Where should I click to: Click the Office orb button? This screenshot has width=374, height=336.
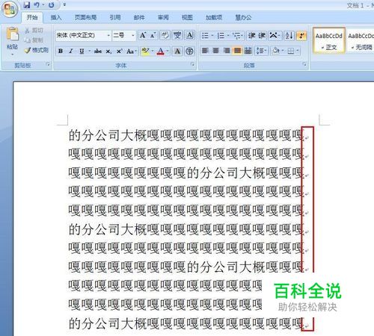tap(10, 10)
